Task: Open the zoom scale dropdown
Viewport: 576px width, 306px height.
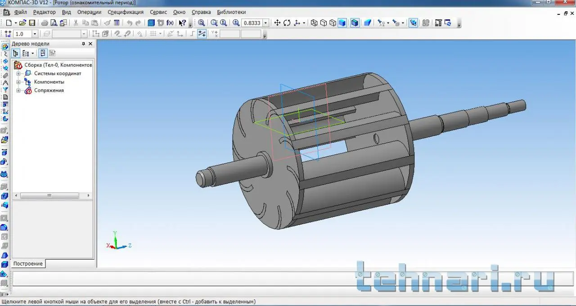Action: (x=265, y=22)
